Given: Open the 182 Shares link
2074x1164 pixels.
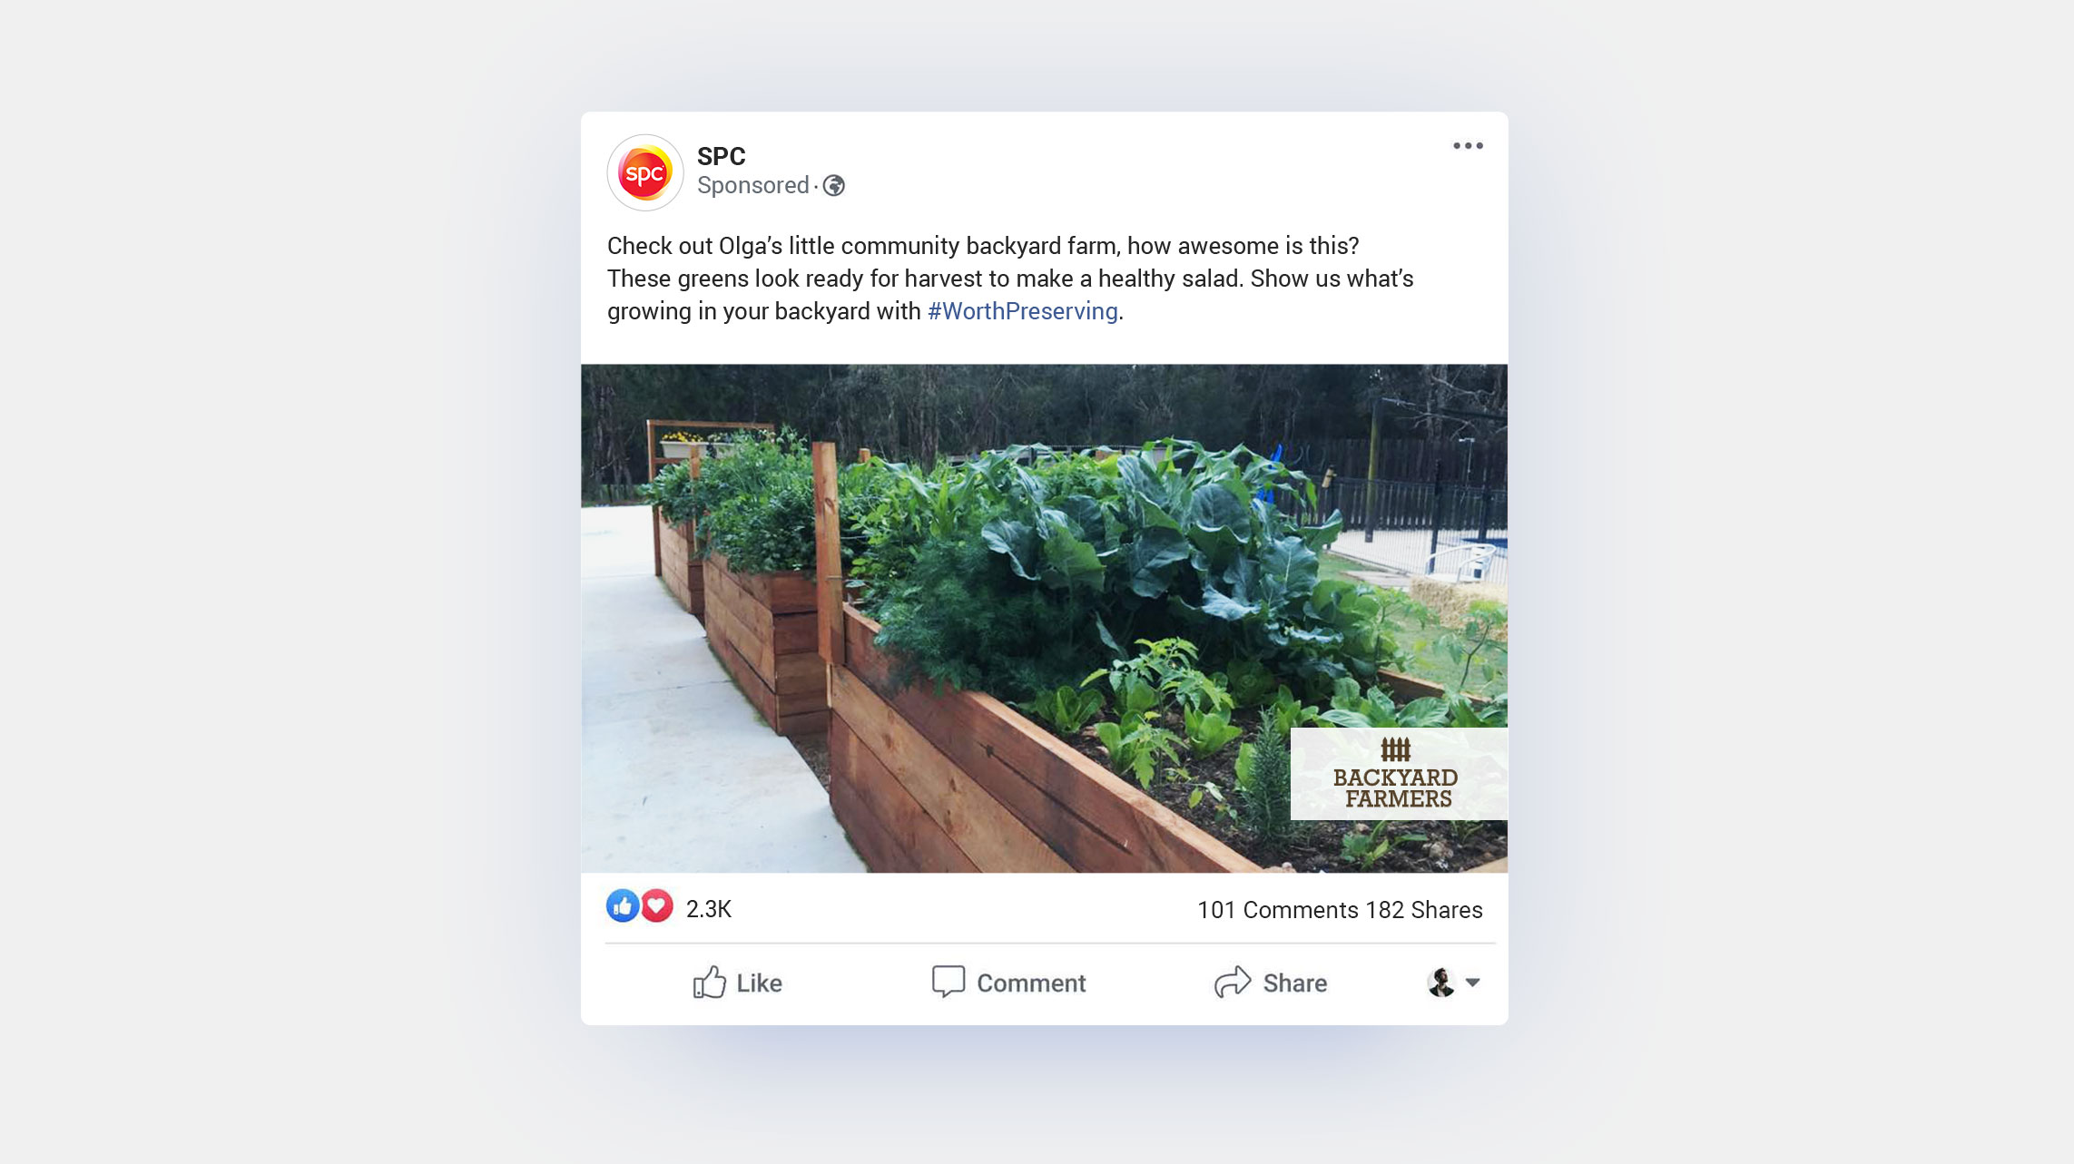Looking at the screenshot, I should pos(1424,910).
